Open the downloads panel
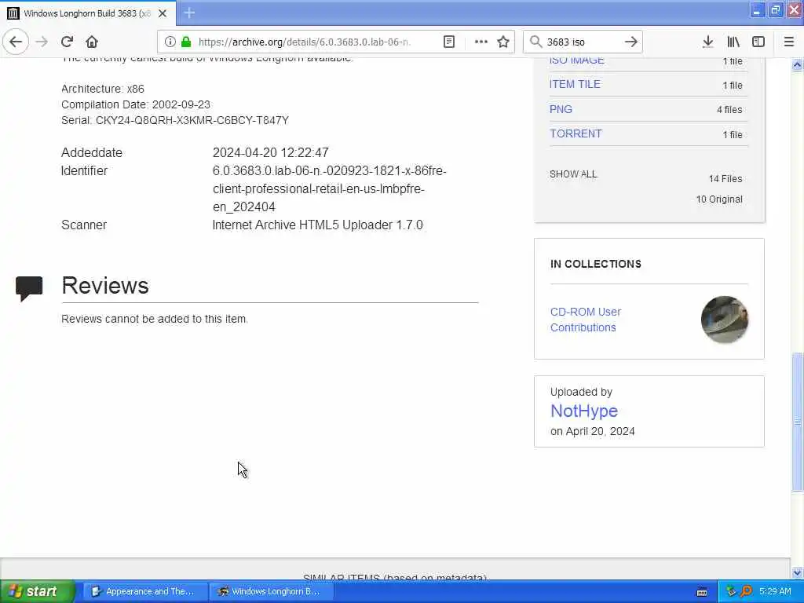This screenshot has width=804, height=603. [x=707, y=42]
